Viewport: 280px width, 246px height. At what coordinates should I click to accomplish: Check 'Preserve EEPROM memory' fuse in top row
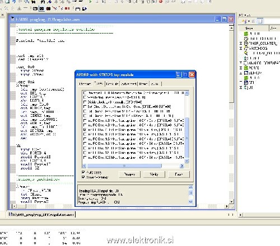[85, 93]
